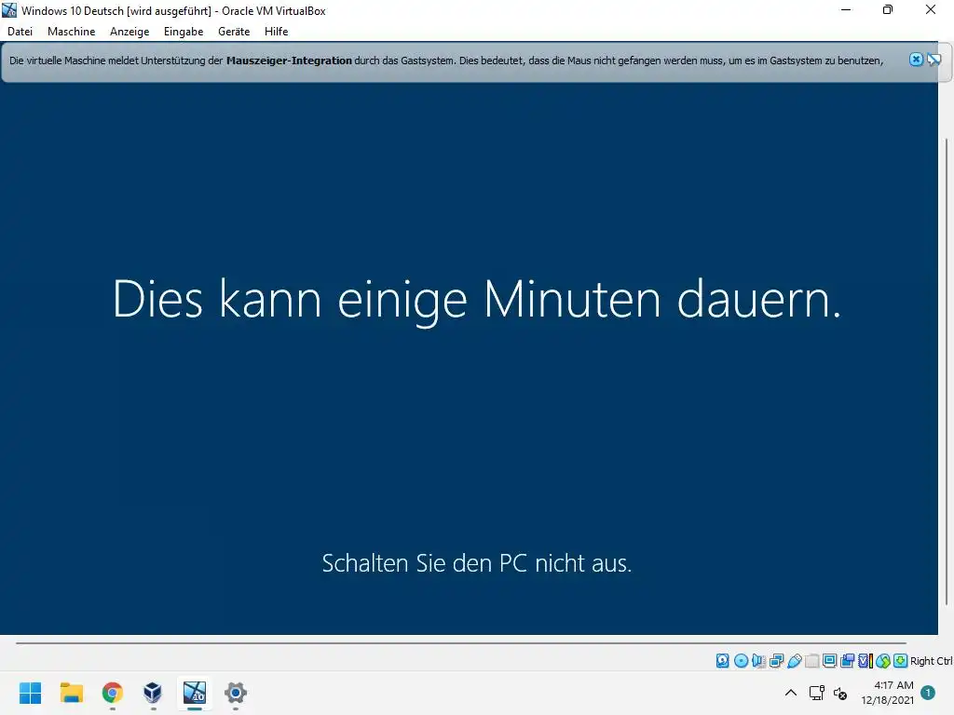
Task: Open the Anzeige menu
Action: [129, 32]
